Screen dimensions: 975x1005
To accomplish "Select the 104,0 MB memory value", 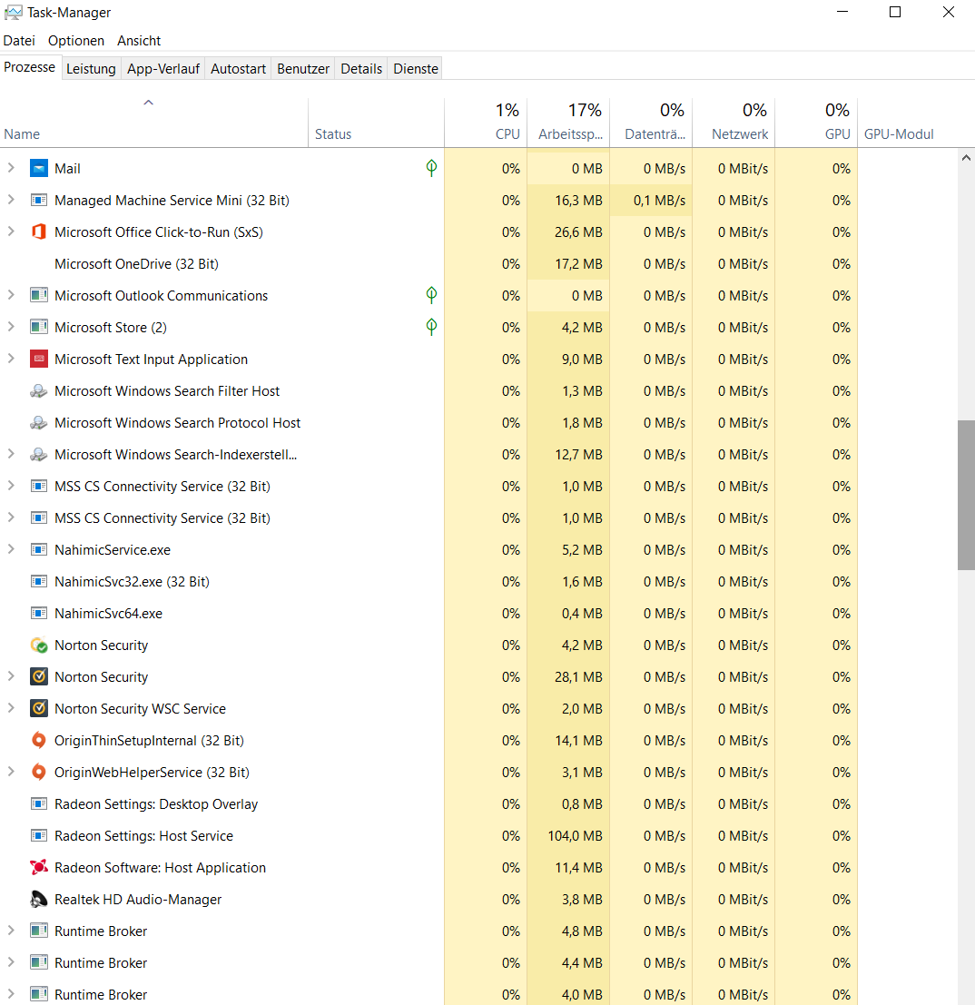I will 575,836.
